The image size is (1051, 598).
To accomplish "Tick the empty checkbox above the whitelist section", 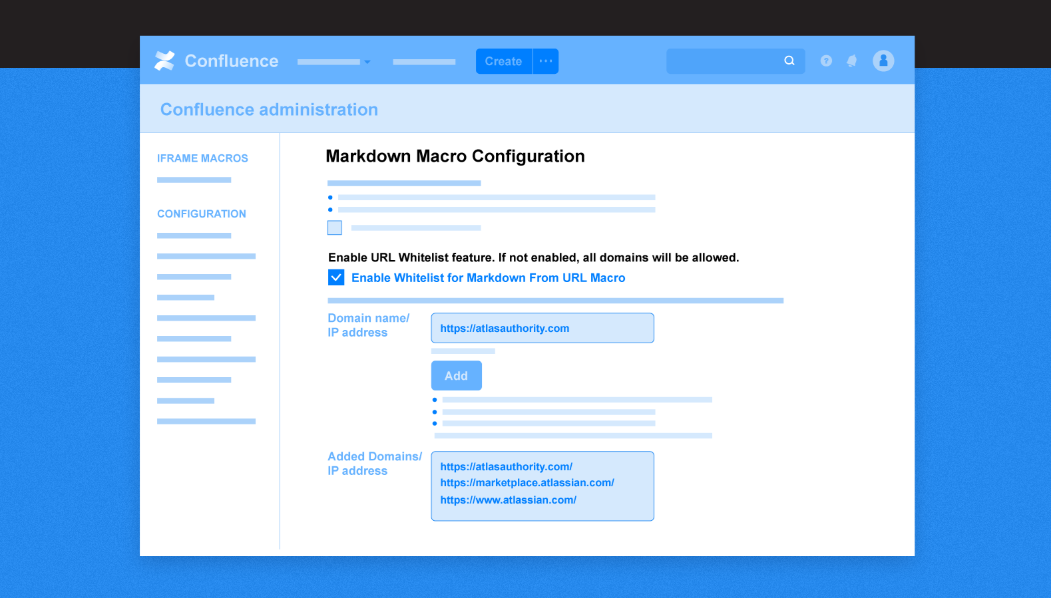I will point(335,227).
